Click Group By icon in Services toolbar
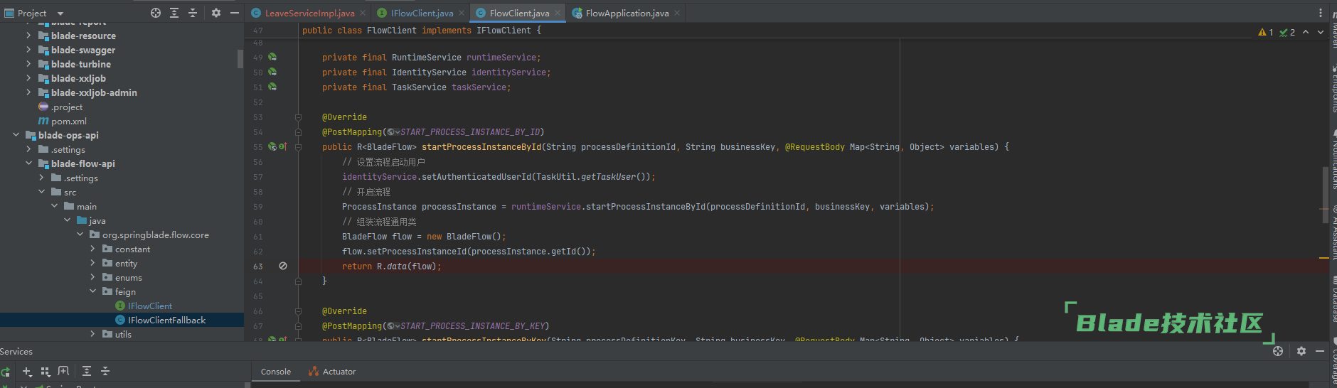Screen dimensions: 1337x388 pos(46,371)
